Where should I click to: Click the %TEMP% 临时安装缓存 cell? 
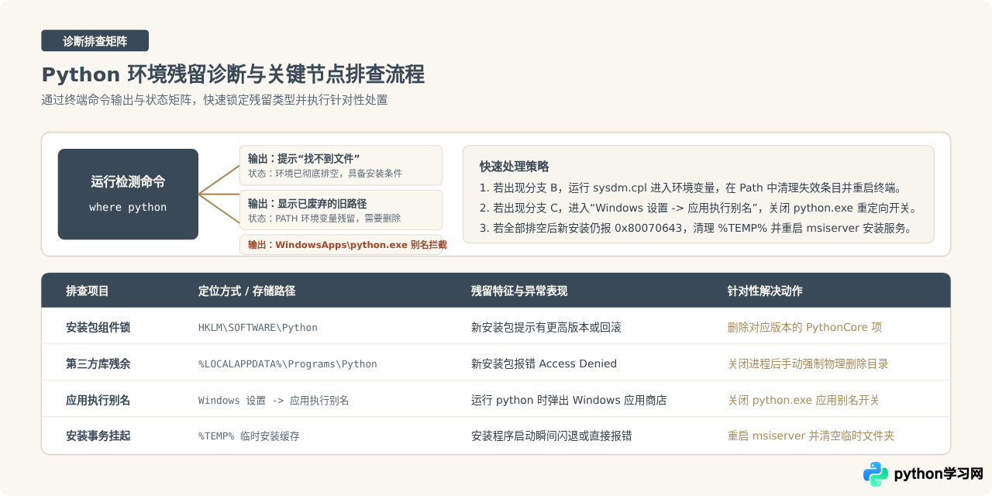[249, 436]
